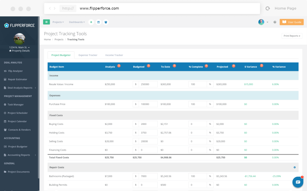Click the Resale Value budgeted amount input field
Image resolution: width=307 pixels, height=191 pixels.
click(x=147, y=84)
